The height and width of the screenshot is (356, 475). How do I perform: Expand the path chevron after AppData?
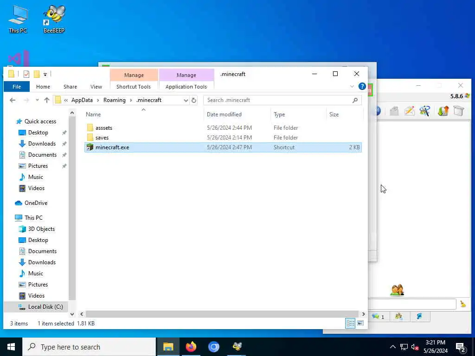click(98, 100)
